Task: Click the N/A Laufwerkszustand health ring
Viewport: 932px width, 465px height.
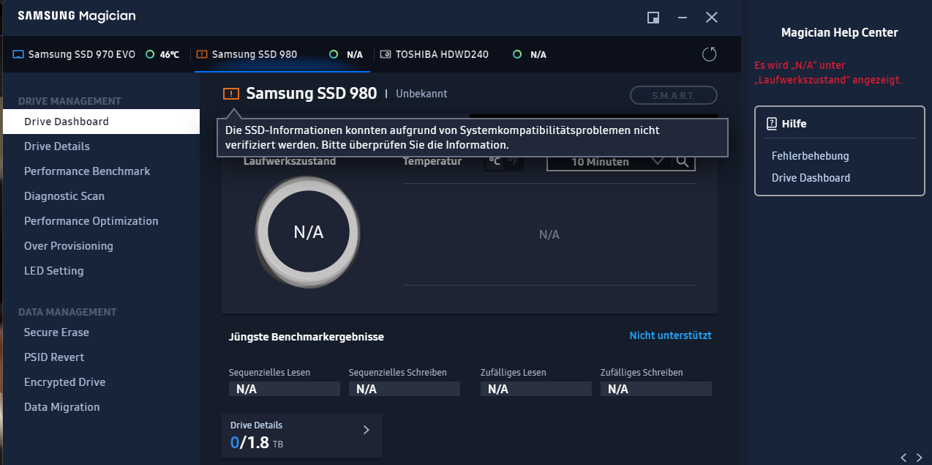Action: point(308,232)
